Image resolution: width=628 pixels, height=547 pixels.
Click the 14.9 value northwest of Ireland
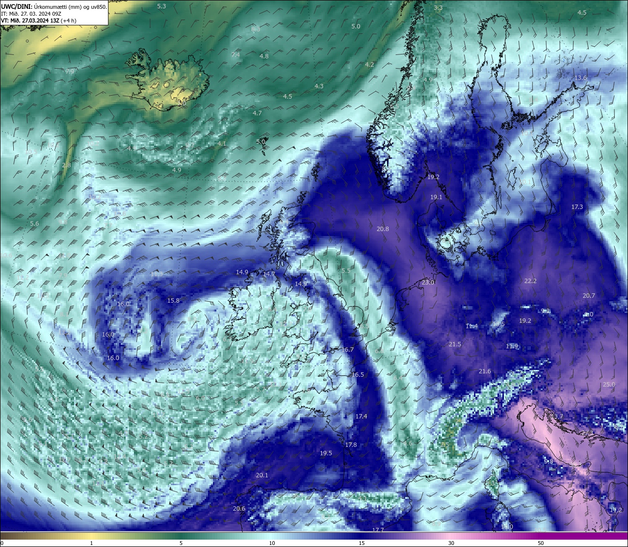242,272
